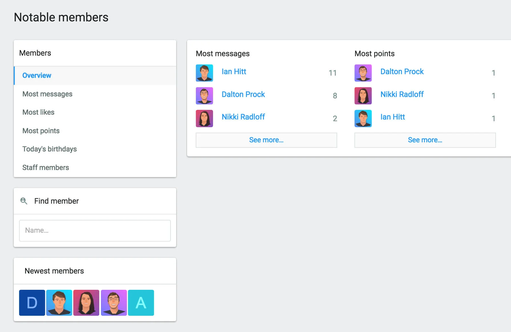Show Today's birthdays list
511x332 pixels.
[x=50, y=149]
